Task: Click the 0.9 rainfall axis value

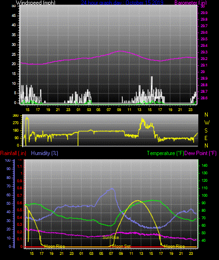Action: coord(20,181)
